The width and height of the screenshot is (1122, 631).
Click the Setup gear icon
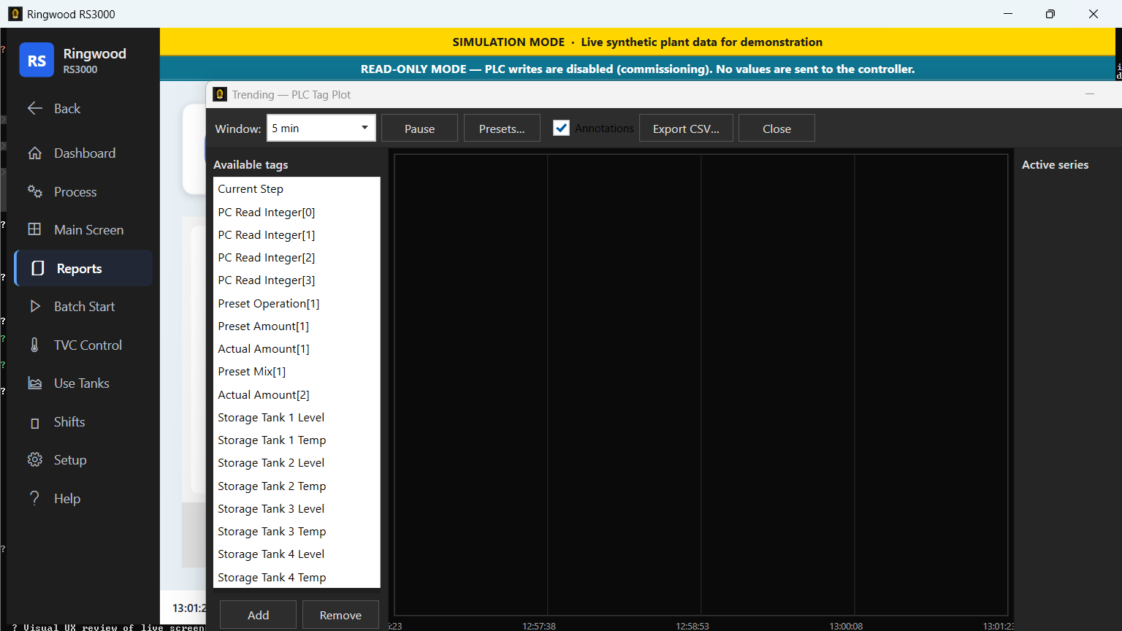[x=34, y=460]
